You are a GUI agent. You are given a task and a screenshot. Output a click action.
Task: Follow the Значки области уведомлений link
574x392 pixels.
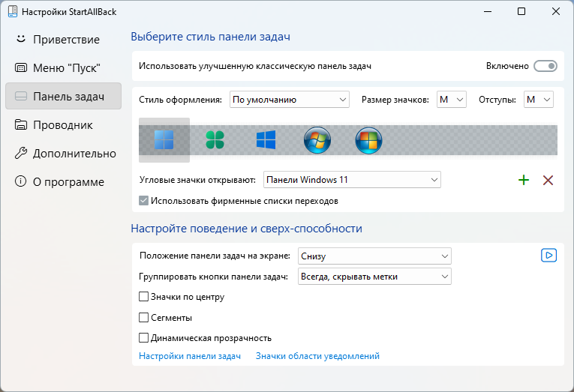pos(317,356)
